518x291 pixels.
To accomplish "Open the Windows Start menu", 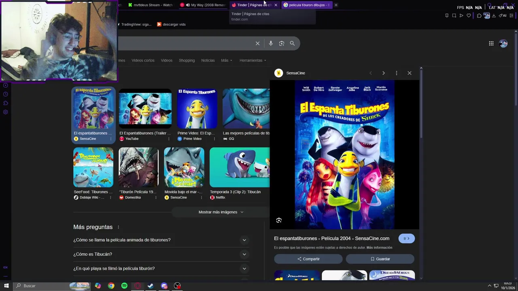I will click(x=6, y=286).
